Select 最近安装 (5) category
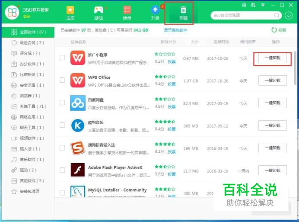299x222 pixels. (x=28, y=42)
